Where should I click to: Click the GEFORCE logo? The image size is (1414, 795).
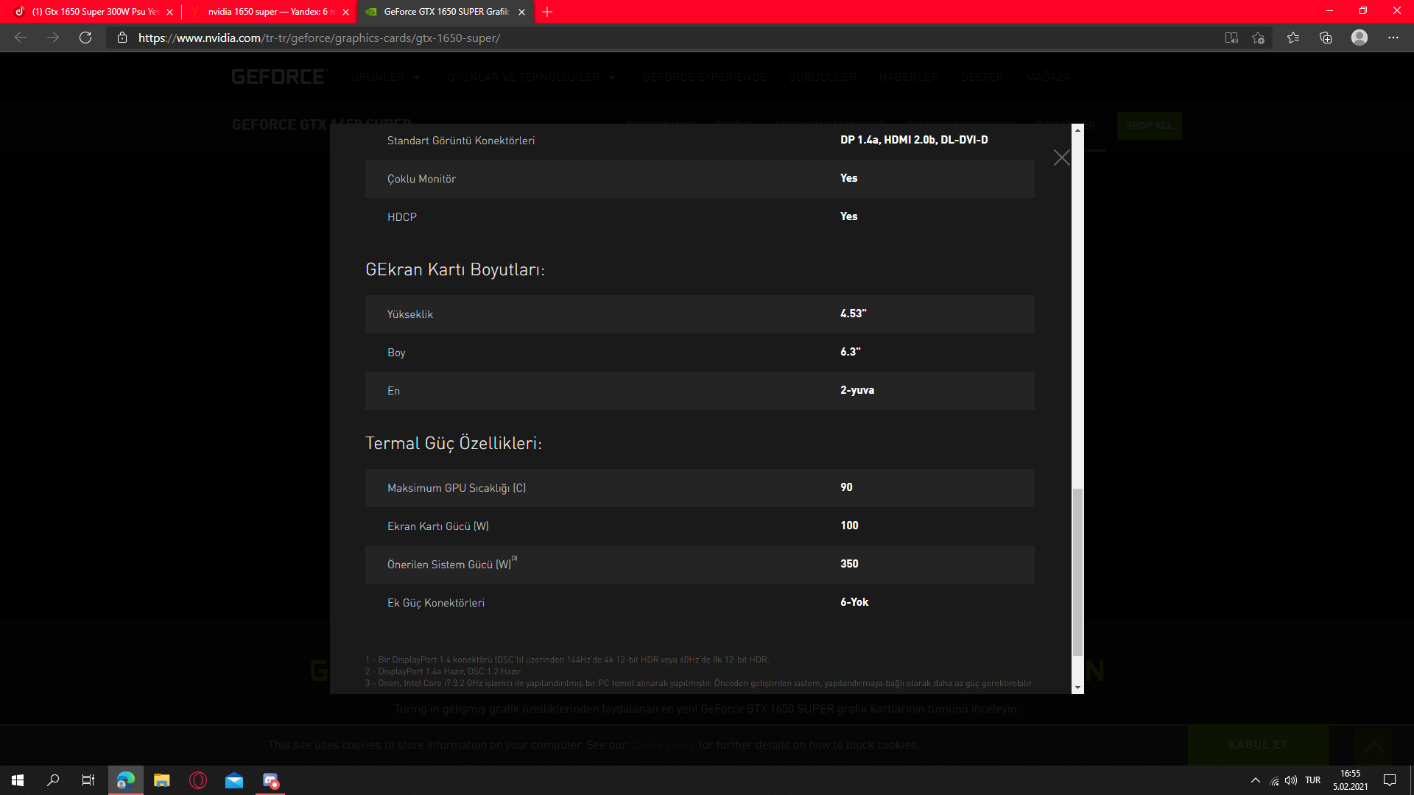tap(280, 77)
